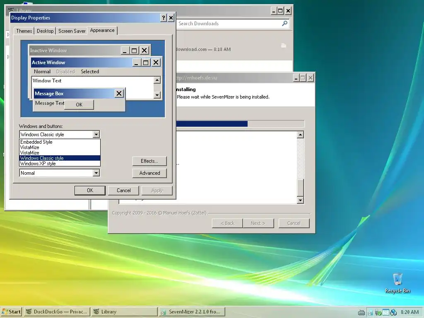Open the Screen Saver tab
The height and width of the screenshot is (318, 424).
[72, 31]
